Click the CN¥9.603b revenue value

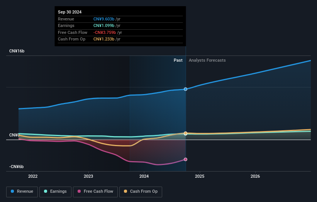[104, 19]
